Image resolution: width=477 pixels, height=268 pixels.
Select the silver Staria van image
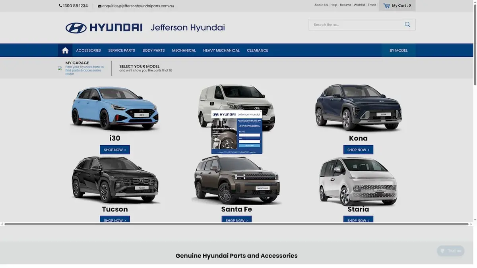[358, 181]
